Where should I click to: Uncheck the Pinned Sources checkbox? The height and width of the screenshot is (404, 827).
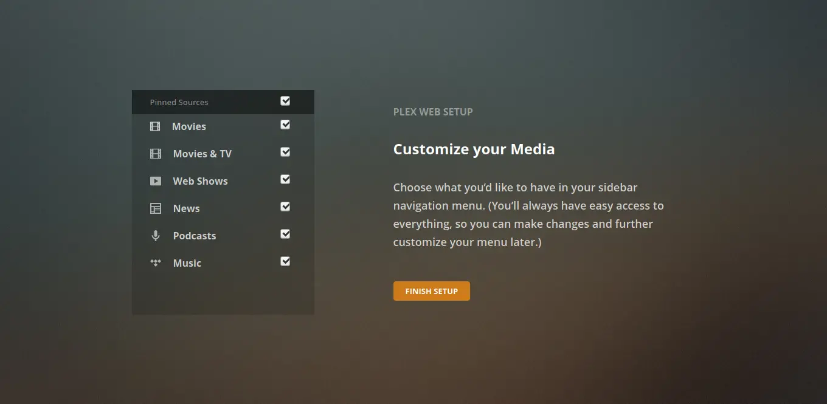[285, 101]
